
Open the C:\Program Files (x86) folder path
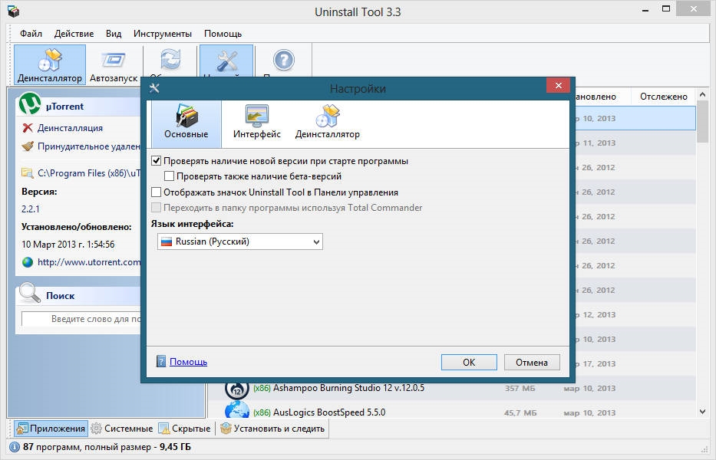tap(89, 173)
